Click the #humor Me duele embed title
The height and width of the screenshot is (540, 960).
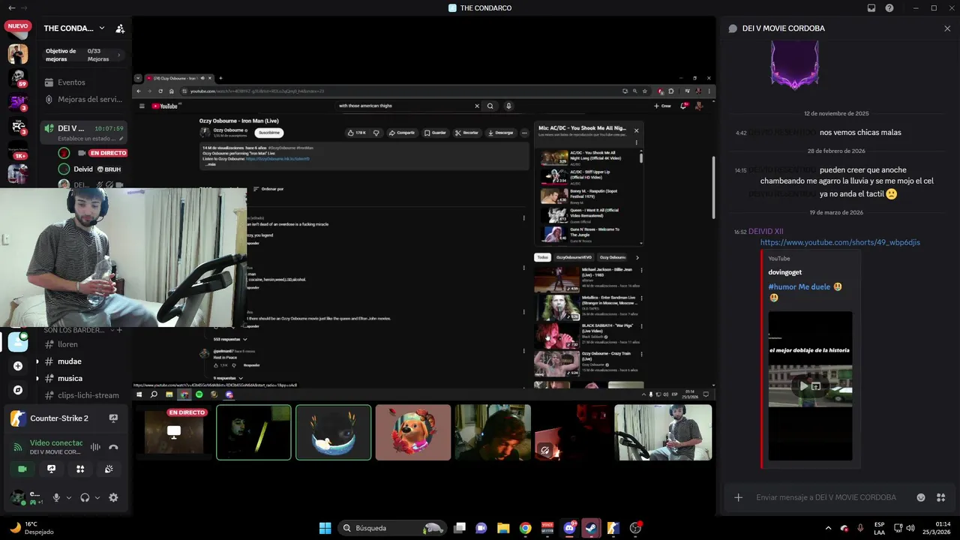799,286
